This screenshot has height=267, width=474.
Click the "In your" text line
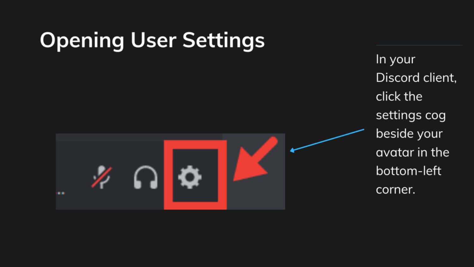point(396,59)
